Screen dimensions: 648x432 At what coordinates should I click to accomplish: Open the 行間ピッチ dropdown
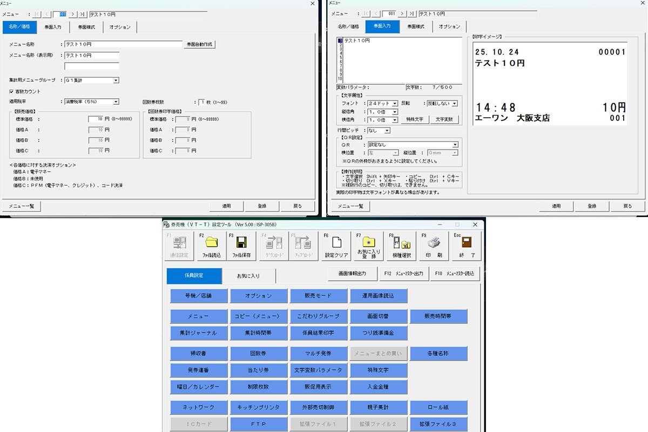point(387,131)
